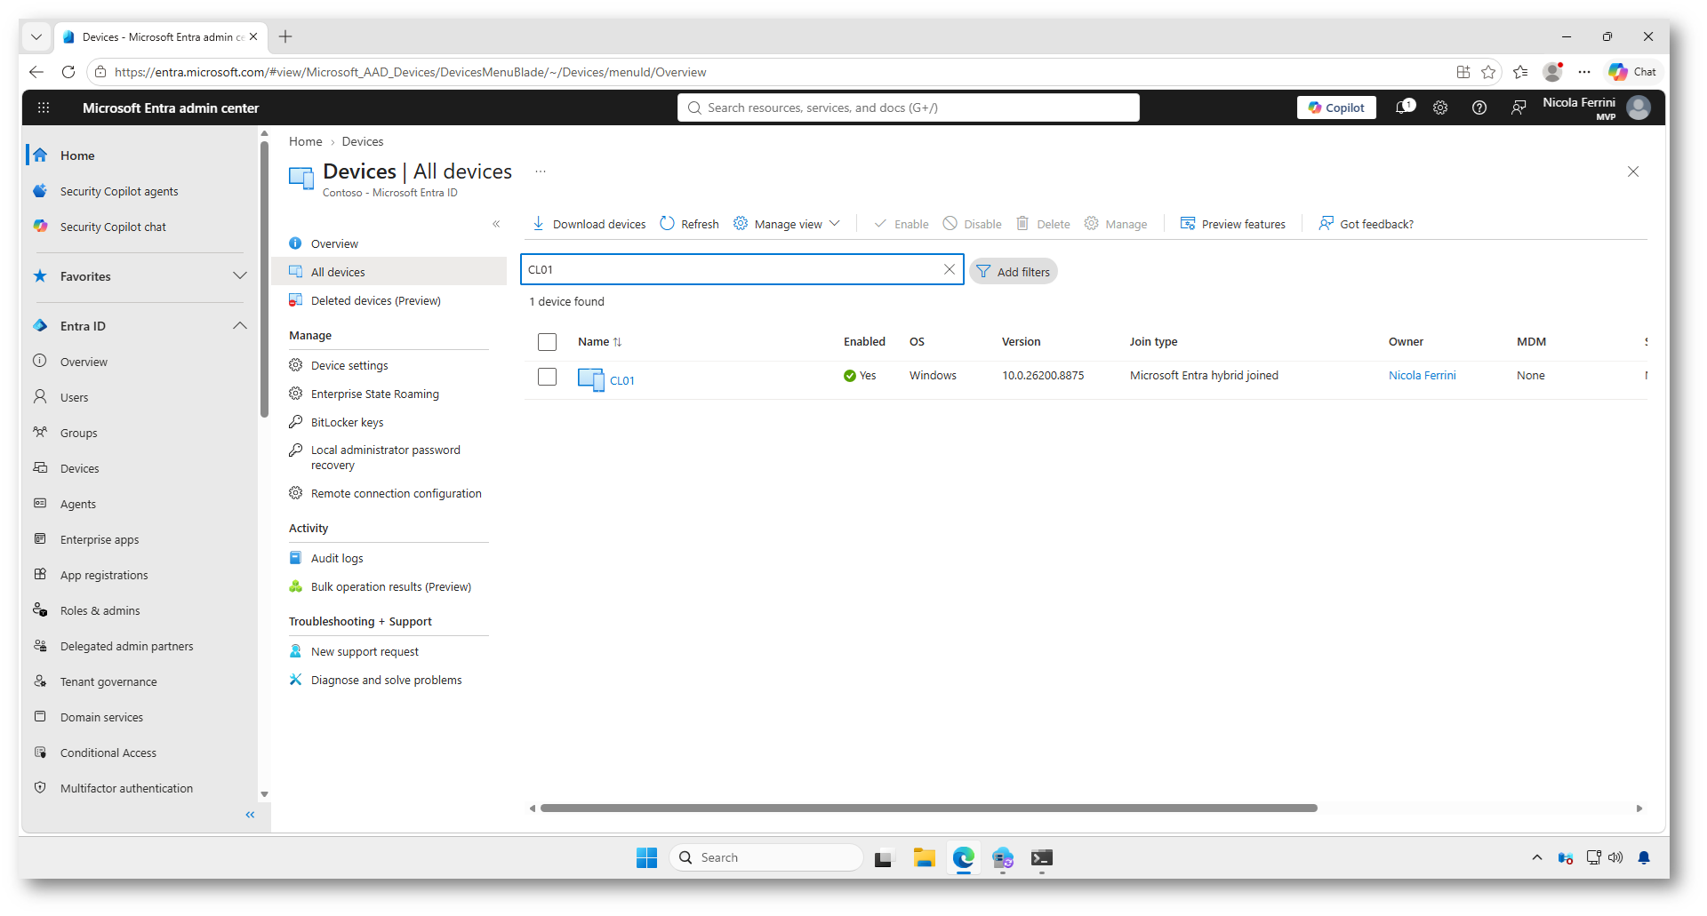Open the Copilot button in header
Screen dimensions: 1707x916
tap(1336, 108)
